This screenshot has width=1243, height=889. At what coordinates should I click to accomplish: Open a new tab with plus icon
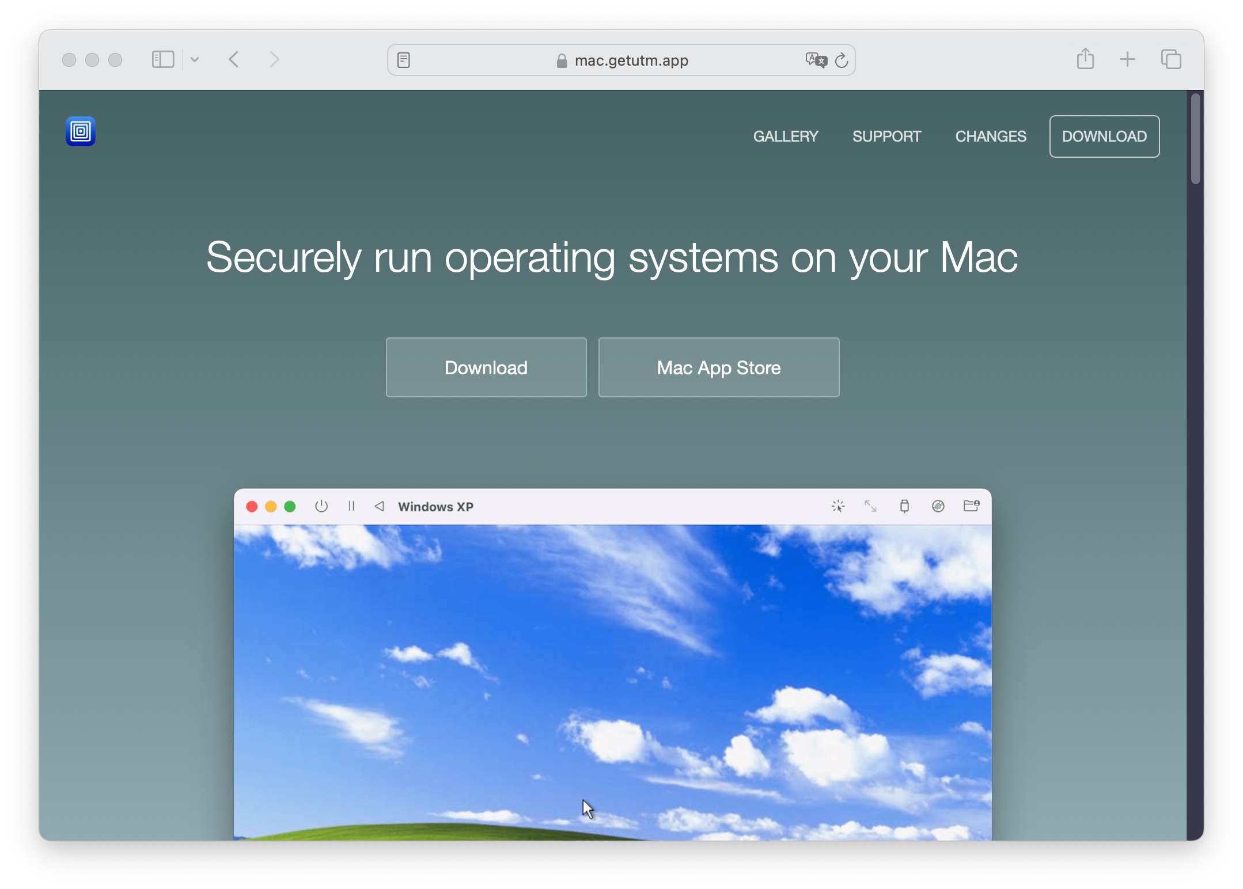pos(1127,59)
